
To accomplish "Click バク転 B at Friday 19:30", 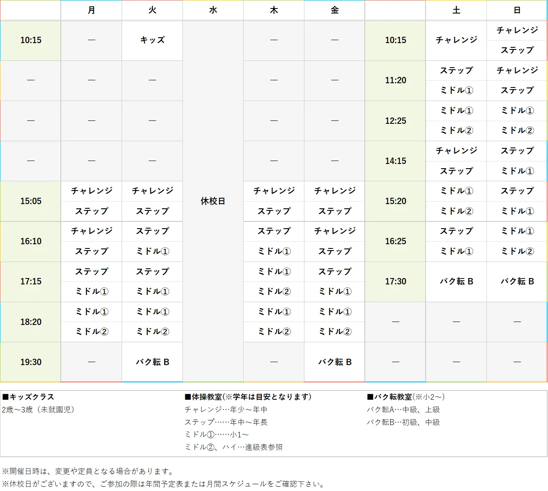I will click(334, 362).
